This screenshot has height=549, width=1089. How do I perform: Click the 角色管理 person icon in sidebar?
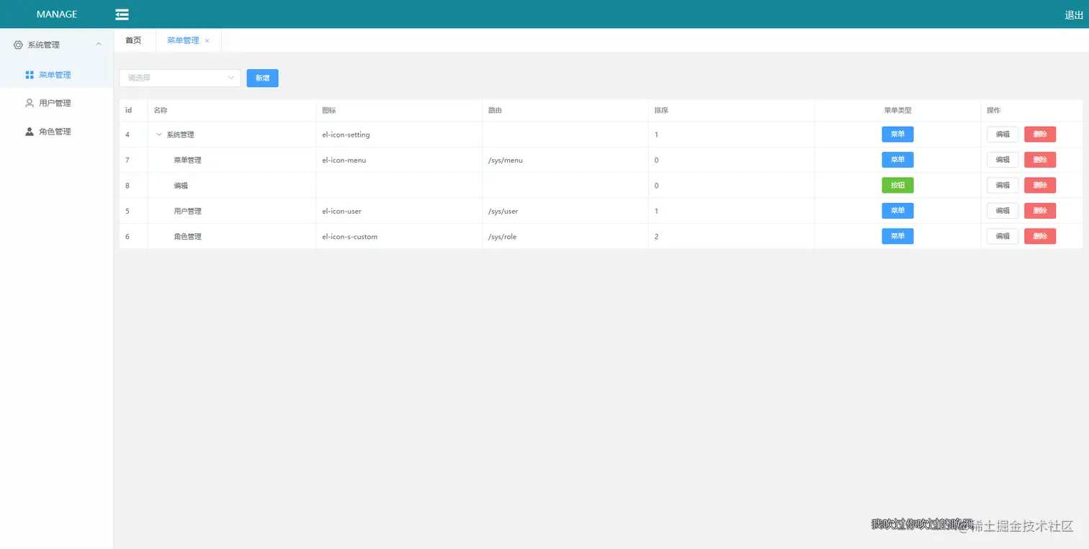[30, 132]
